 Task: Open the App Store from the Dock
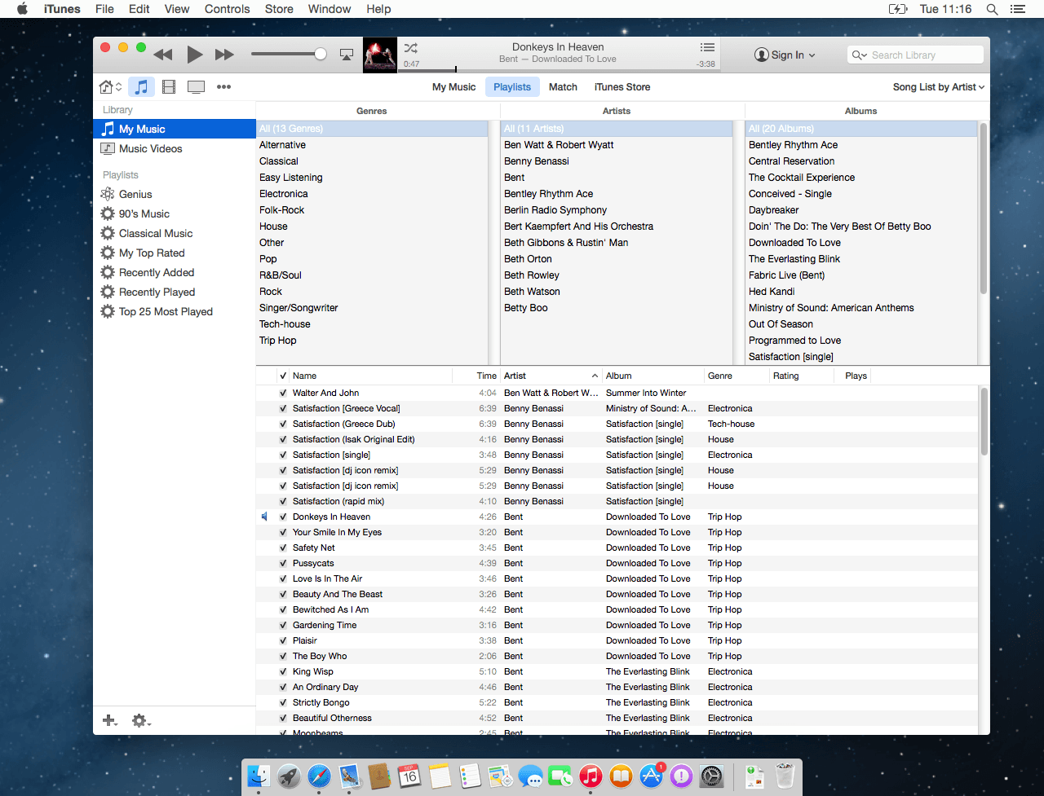[x=651, y=776]
